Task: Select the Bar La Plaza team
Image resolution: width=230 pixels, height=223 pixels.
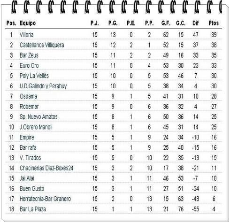Action: click(33, 209)
